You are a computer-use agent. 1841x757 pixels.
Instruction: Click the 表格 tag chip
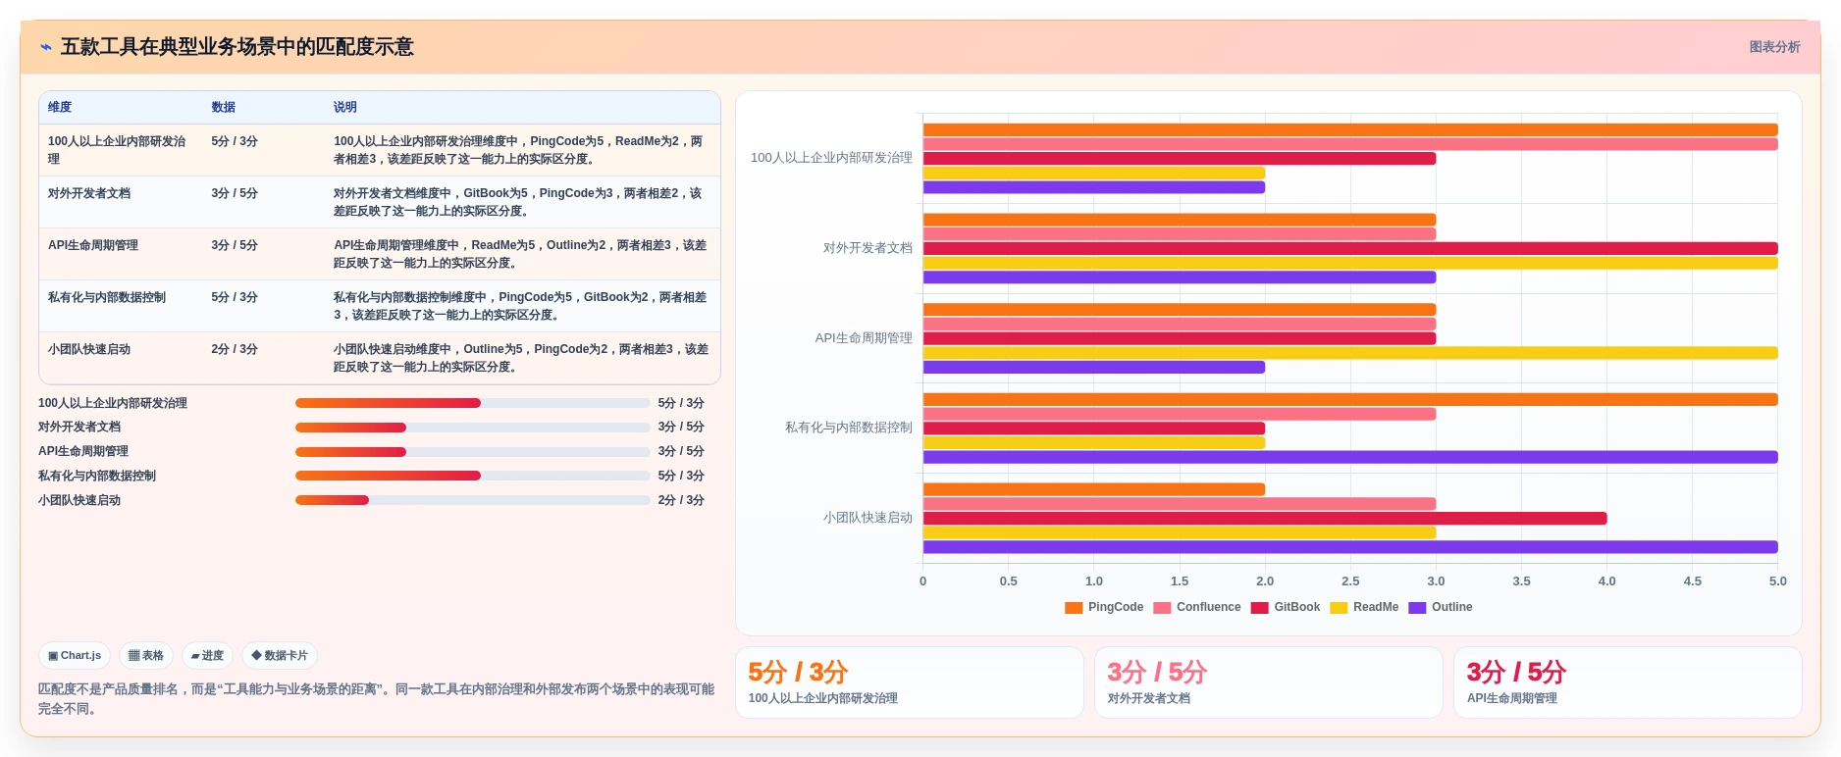point(146,656)
